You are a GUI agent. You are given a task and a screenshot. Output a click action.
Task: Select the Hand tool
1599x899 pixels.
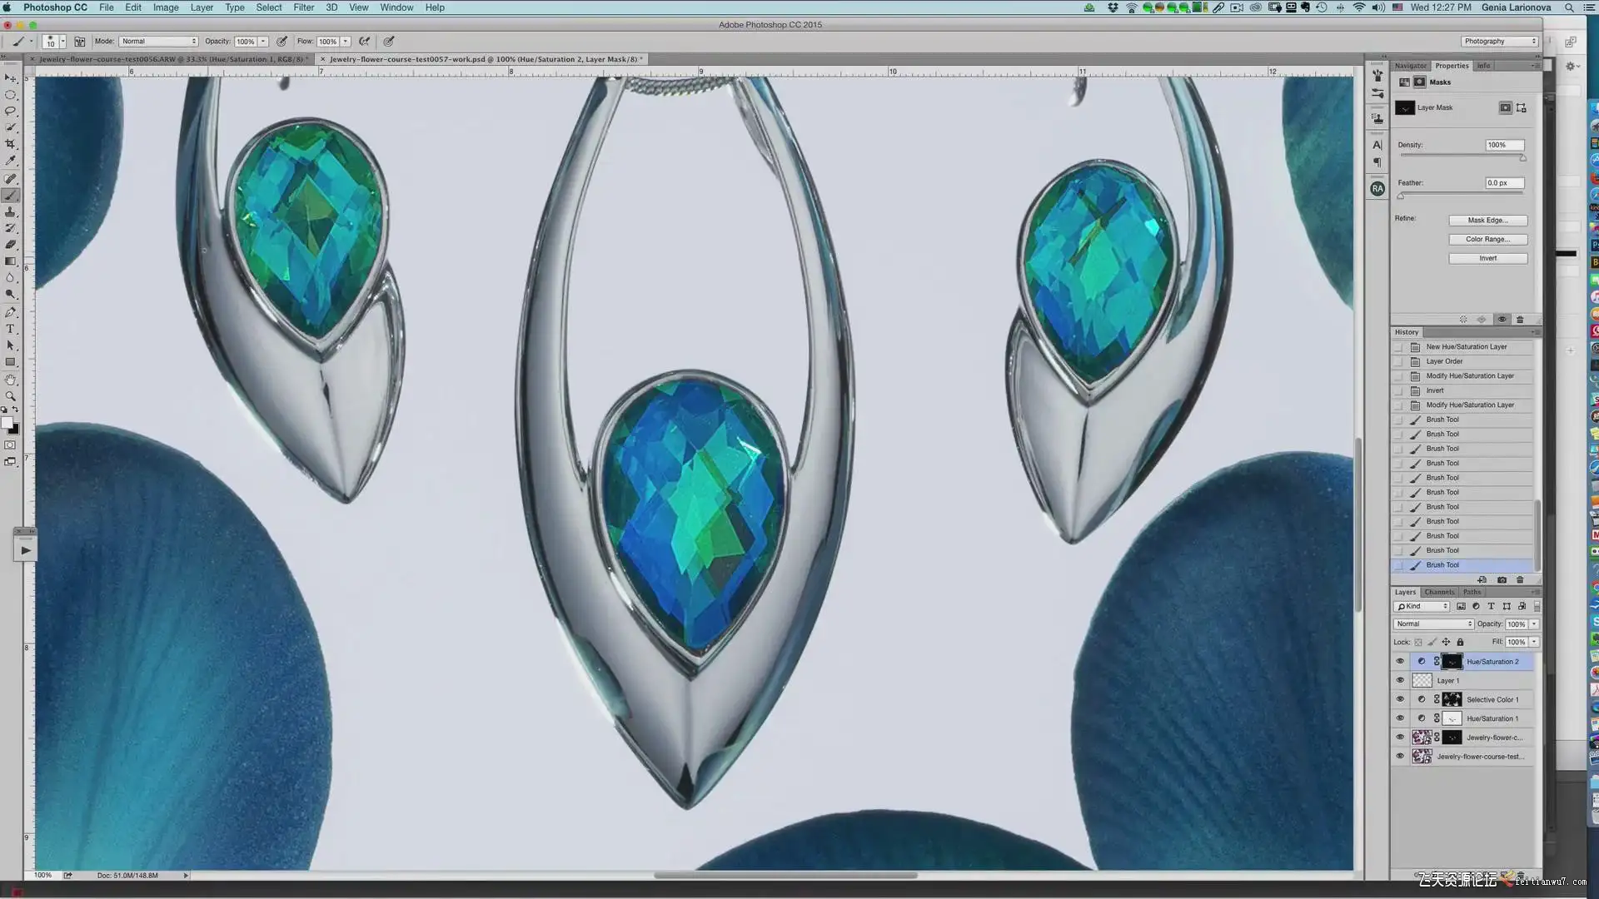coord(11,379)
